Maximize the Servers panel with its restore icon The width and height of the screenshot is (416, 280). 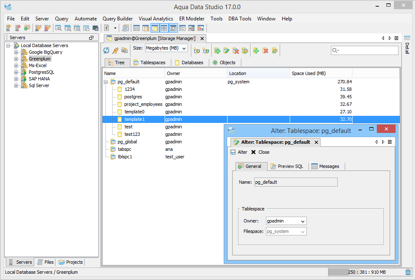pyautogui.click(x=91, y=37)
